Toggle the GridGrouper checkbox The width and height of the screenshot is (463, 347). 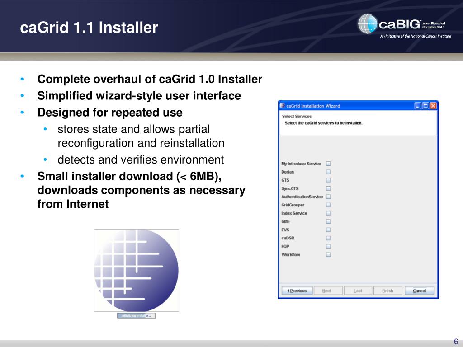(328, 205)
